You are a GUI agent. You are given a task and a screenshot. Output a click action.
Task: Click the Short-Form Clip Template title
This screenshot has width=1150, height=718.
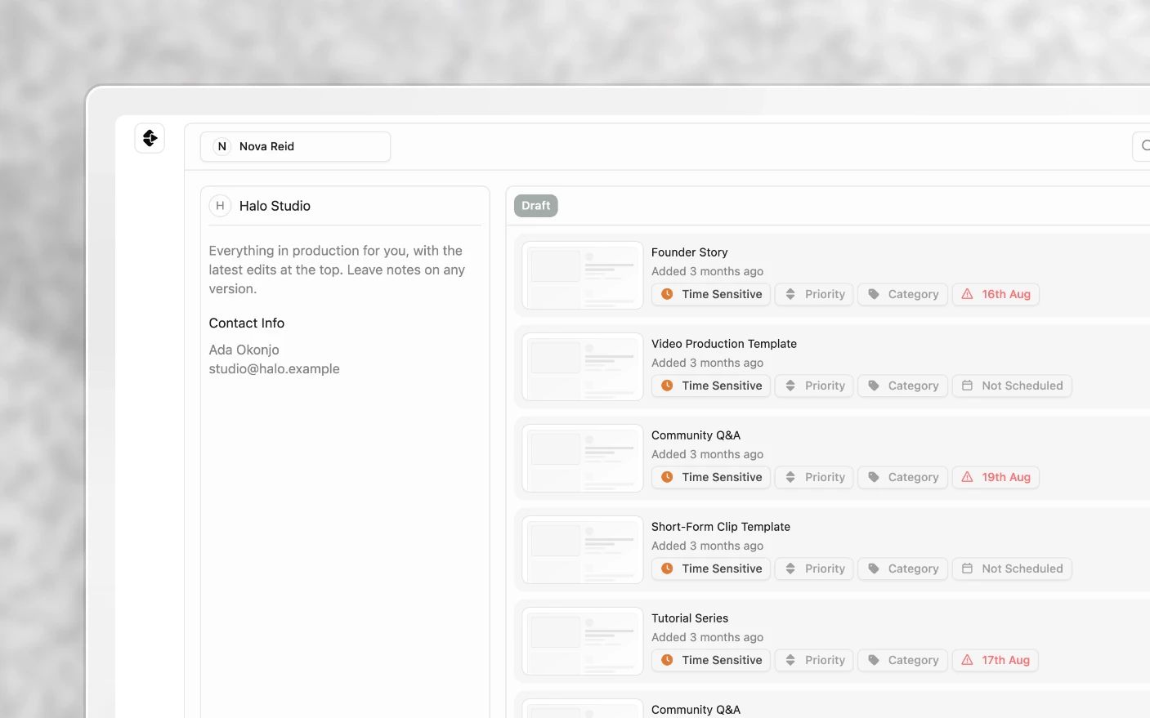(x=721, y=527)
